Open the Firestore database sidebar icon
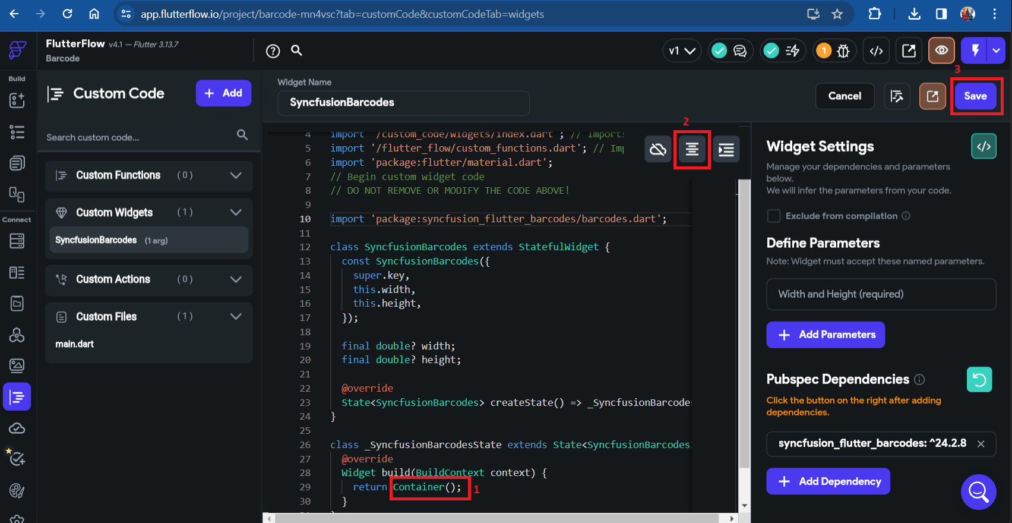This screenshot has height=523, width=1012. pos(17,241)
